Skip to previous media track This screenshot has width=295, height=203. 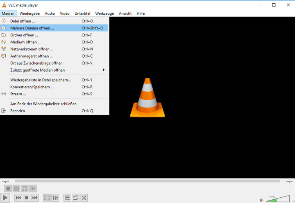[x=18, y=198]
